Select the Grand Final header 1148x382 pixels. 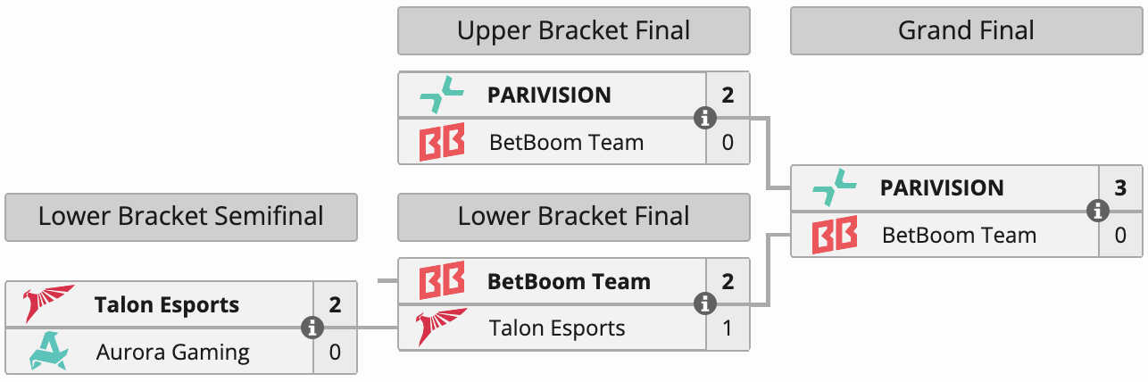point(966,31)
